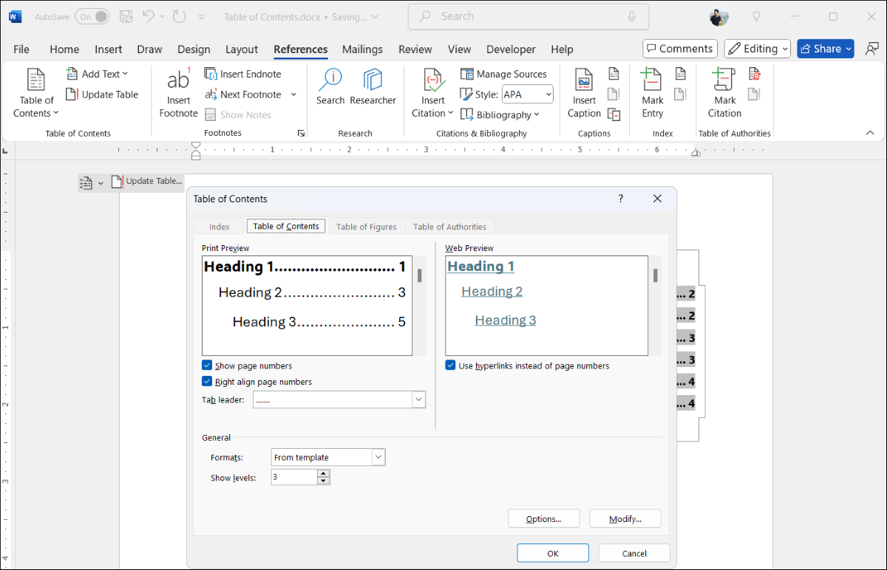
Task: Click the Mark Citation button
Action: click(x=724, y=93)
